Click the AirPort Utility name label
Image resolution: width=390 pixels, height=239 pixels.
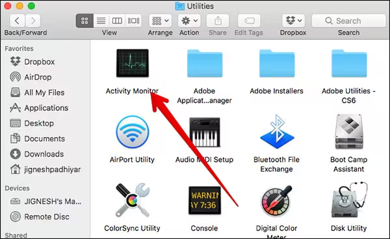(x=132, y=160)
